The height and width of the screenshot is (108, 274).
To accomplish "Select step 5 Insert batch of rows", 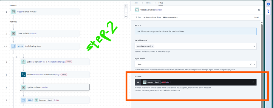I will pyautogui.click(x=55, y=74).
